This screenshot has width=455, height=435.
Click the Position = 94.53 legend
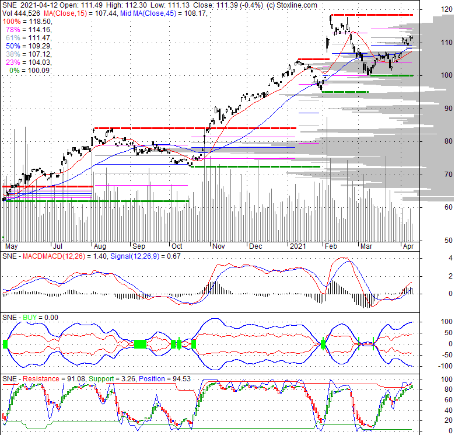click(x=164, y=379)
